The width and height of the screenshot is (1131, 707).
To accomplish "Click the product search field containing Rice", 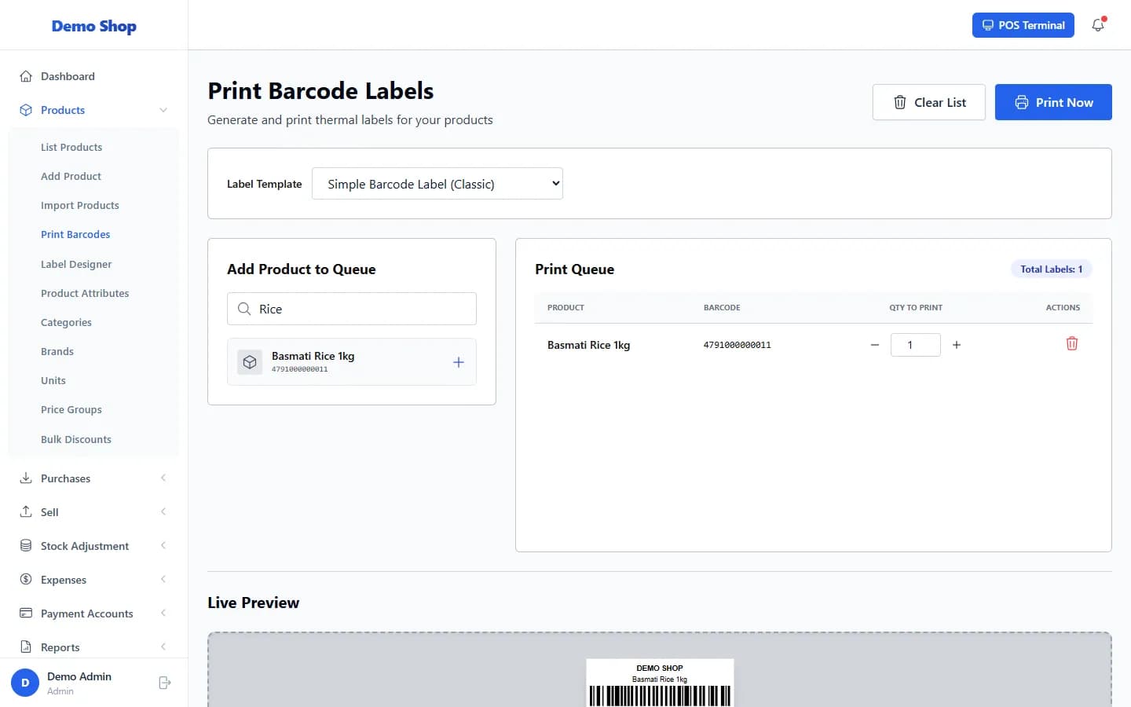I will click(x=352, y=309).
